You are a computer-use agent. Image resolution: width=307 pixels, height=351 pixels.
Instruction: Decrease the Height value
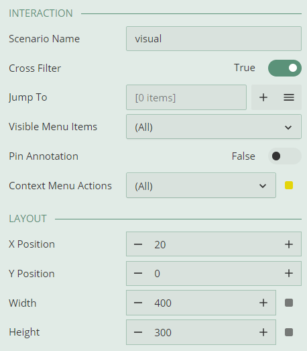tap(138, 332)
